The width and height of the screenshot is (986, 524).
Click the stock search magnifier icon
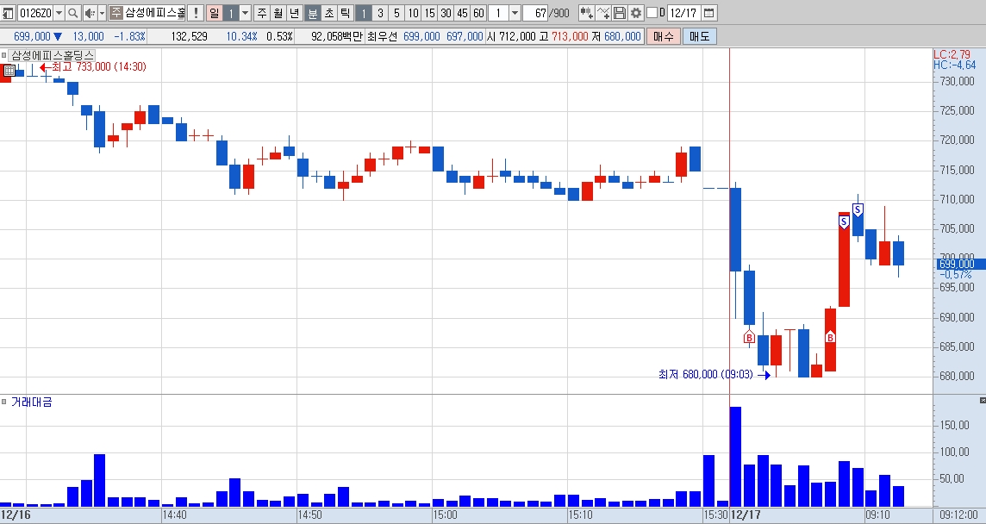[73, 13]
